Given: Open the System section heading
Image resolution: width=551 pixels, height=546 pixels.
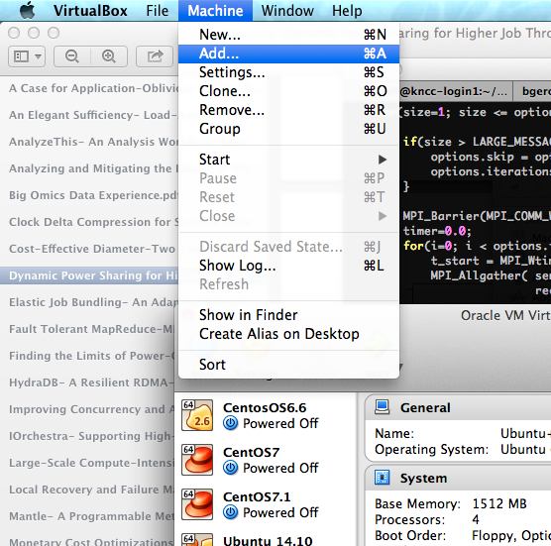Looking at the screenshot, I should pos(423,479).
